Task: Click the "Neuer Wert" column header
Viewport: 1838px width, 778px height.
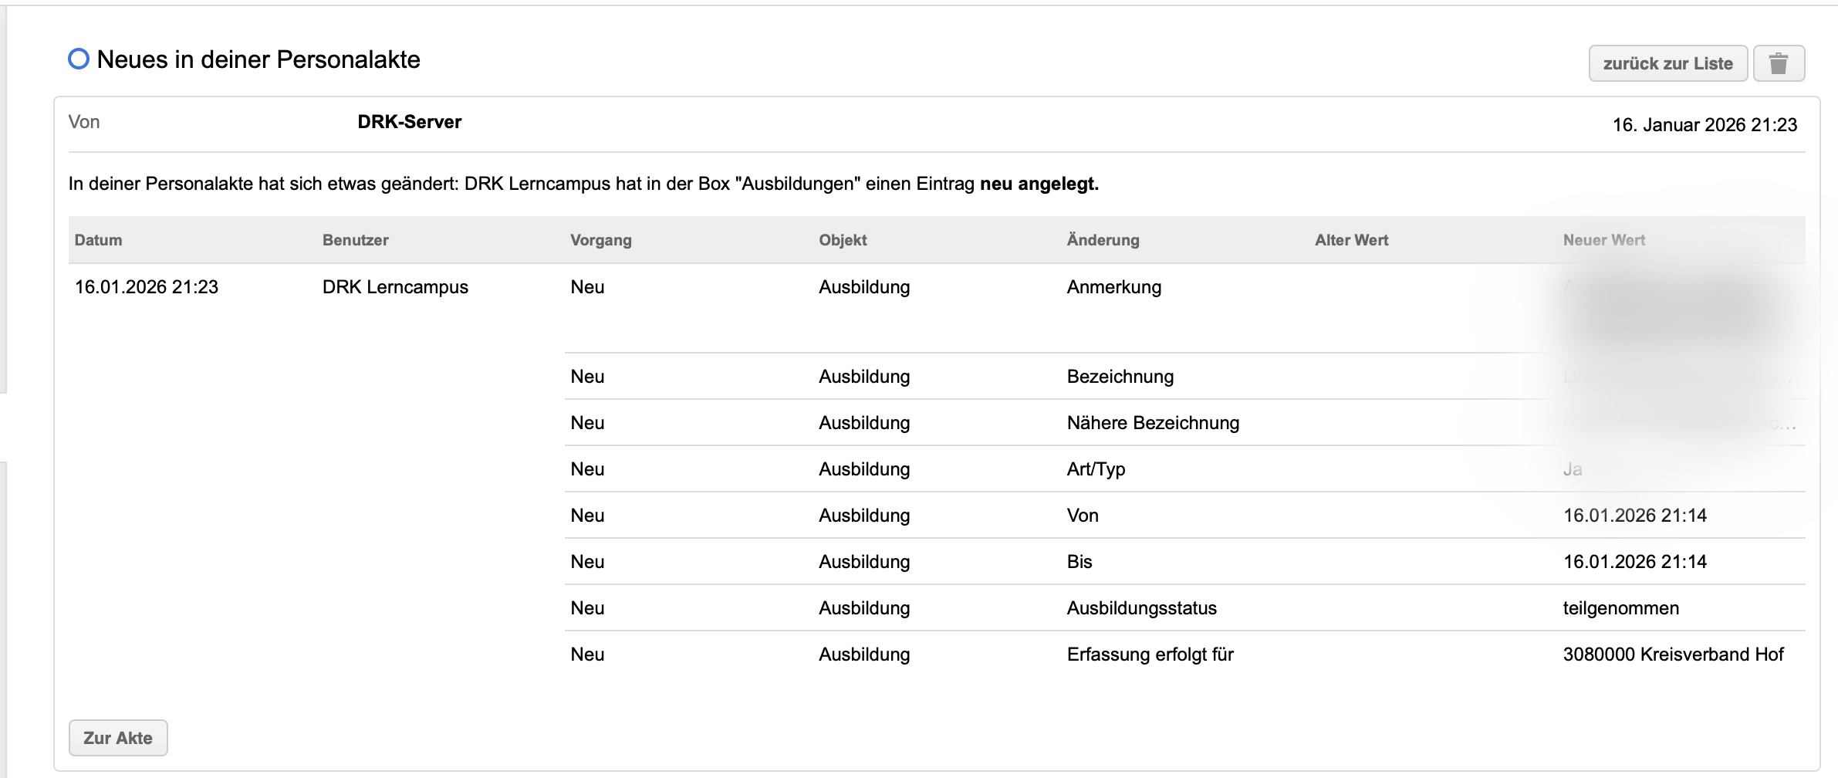Action: (x=1603, y=240)
